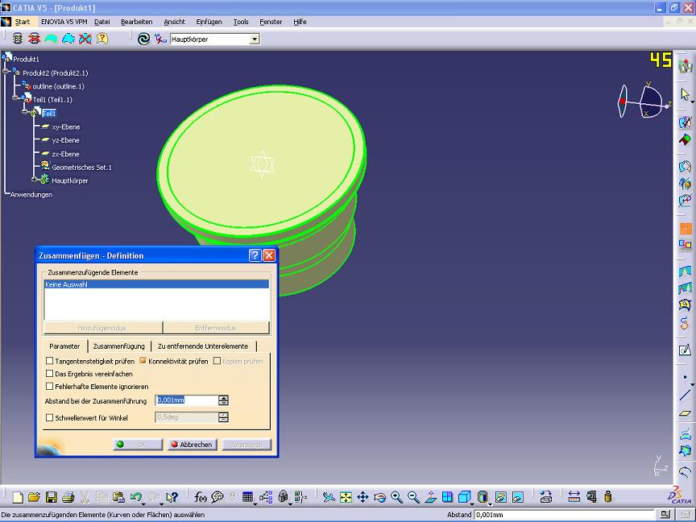
Task: Click the Normal View icon
Action: click(x=430, y=497)
